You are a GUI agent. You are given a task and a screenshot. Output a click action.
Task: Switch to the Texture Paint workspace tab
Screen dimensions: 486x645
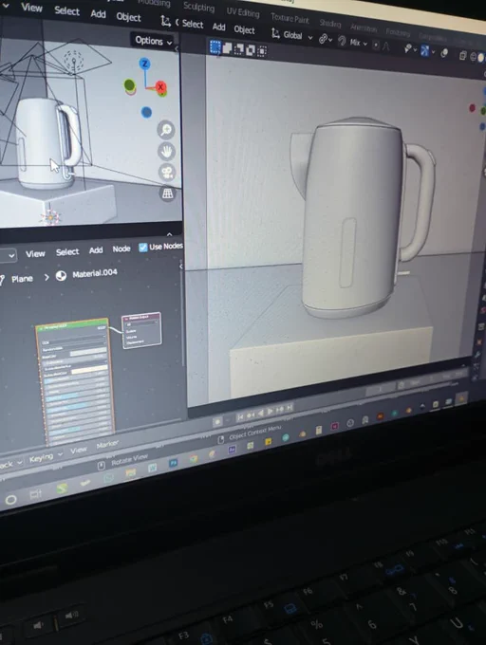[290, 19]
